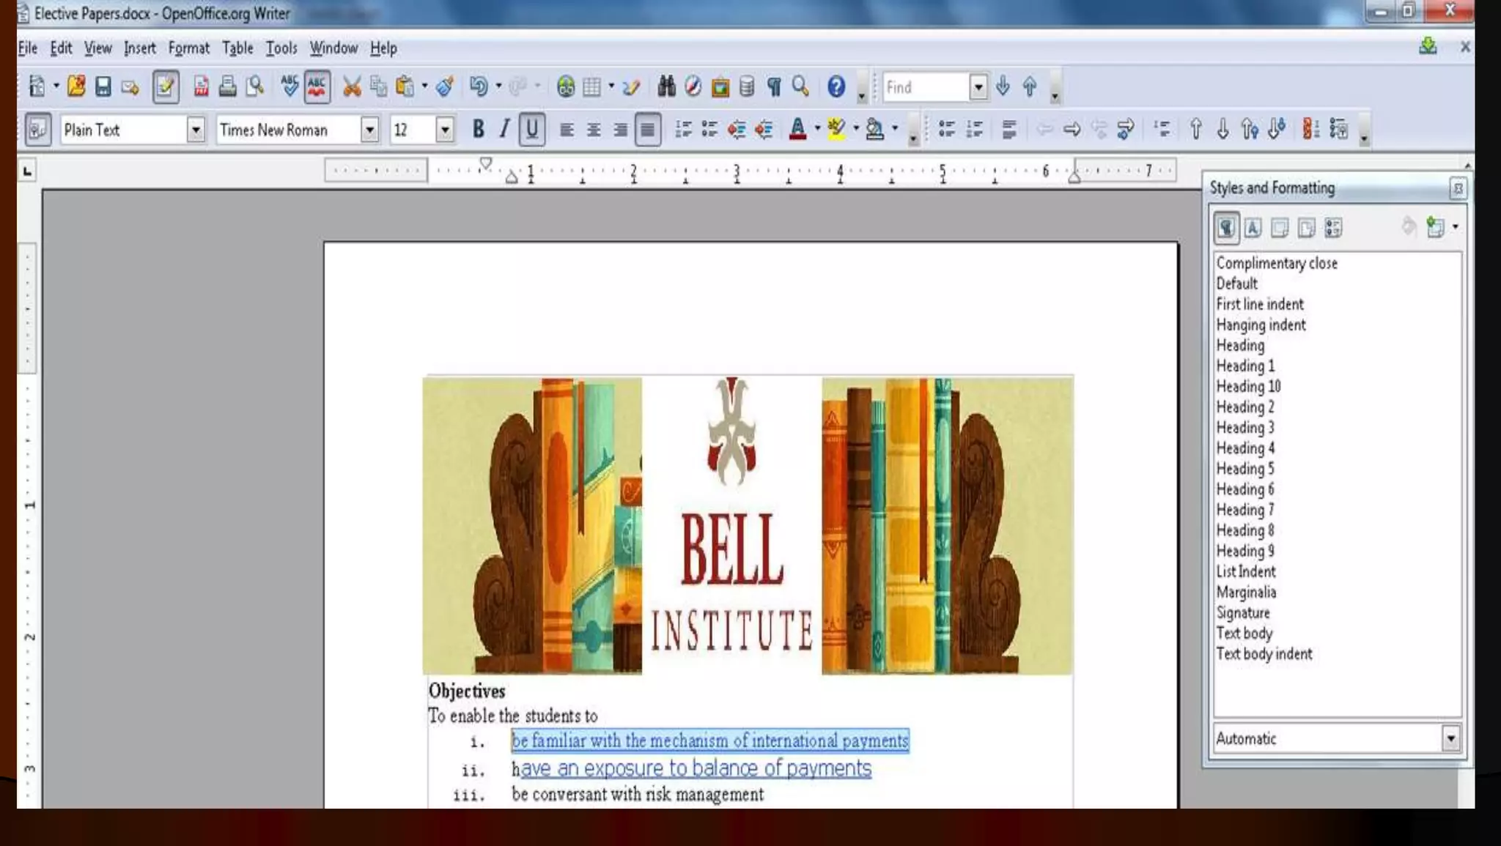Click the Cut scissors icon
This screenshot has height=846, width=1501.
point(352,87)
